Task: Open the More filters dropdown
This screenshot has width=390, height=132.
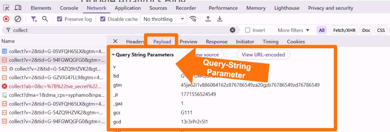Action: coord(294,30)
